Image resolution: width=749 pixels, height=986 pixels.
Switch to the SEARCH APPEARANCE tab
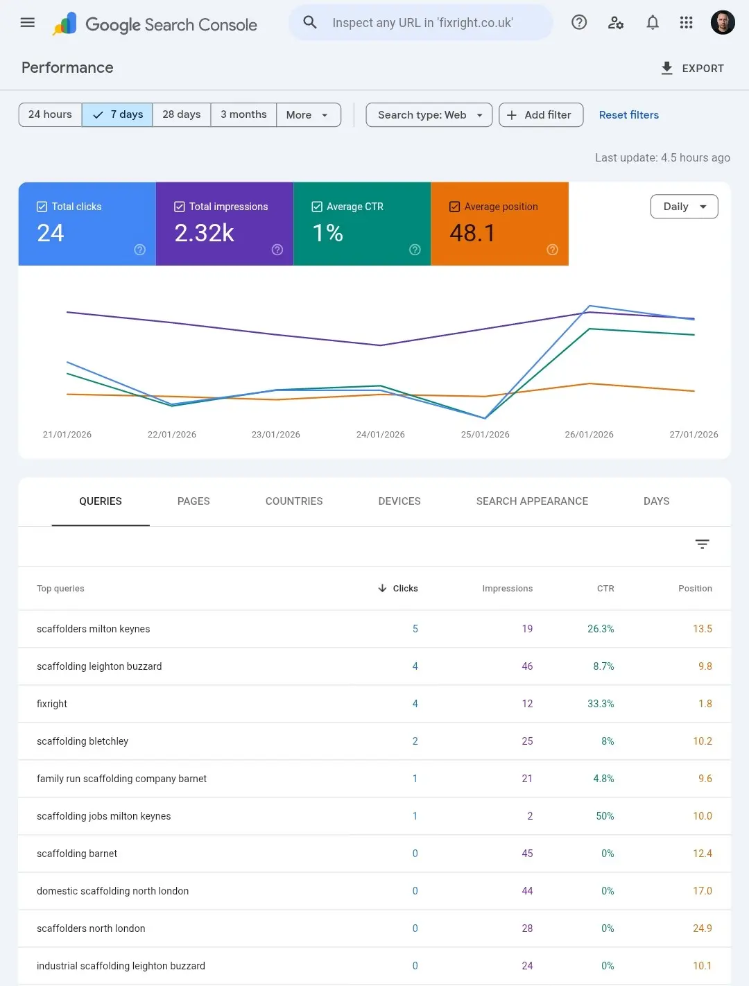pyautogui.click(x=532, y=501)
